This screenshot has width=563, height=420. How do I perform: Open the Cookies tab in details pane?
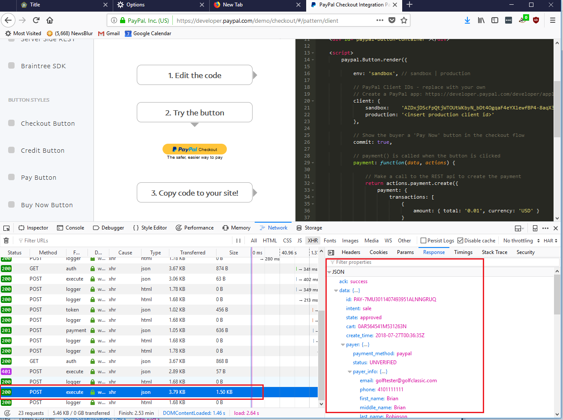(379, 252)
